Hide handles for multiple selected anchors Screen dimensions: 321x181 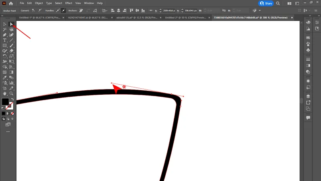coord(63,10)
